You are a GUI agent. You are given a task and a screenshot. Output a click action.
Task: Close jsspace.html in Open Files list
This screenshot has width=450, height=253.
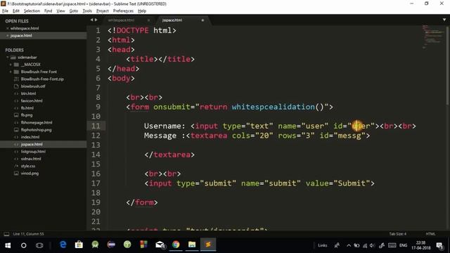(8, 36)
